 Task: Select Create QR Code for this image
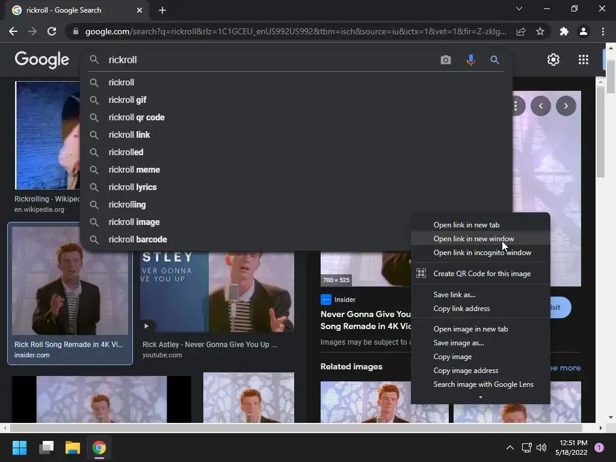[481, 274]
